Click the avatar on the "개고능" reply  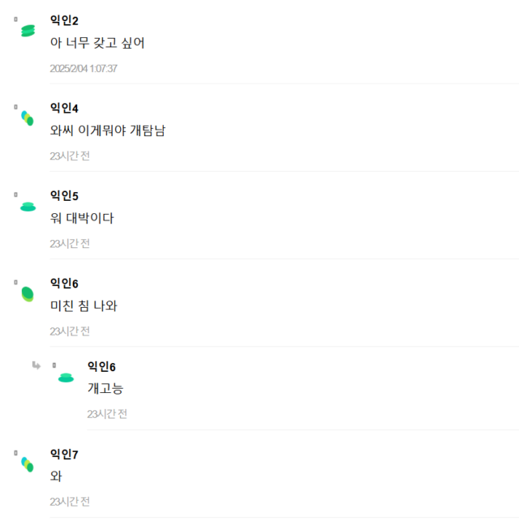(66, 377)
